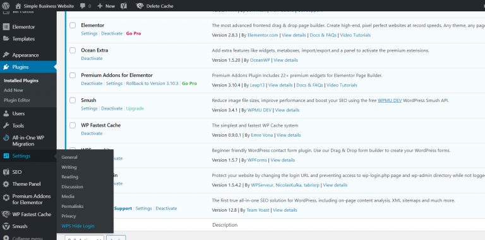Click the Settings sliders icon
Image resolution: width=485 pixels, height=240 pixels.
(x=6, y=156)
